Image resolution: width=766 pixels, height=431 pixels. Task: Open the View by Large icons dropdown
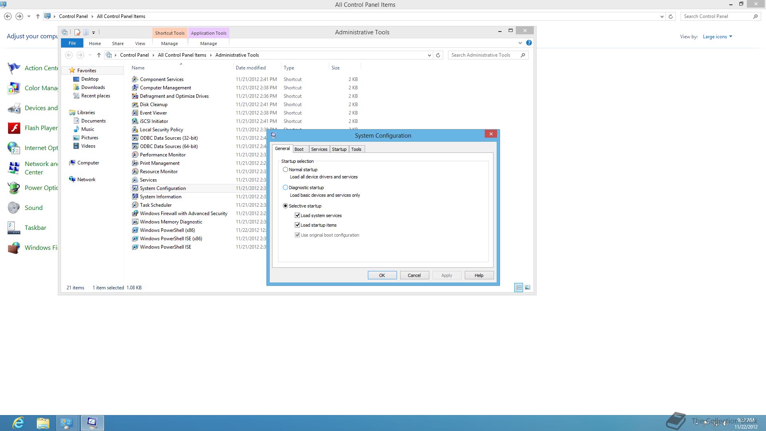click(717, 37)
